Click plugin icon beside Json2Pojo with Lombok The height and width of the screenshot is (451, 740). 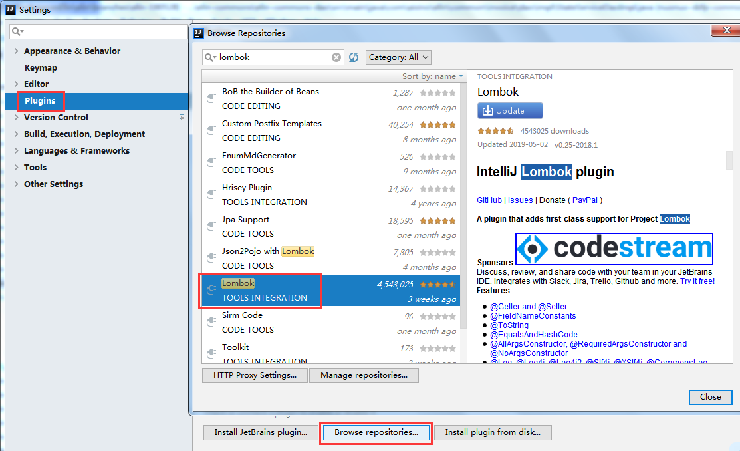click(211, 258)
